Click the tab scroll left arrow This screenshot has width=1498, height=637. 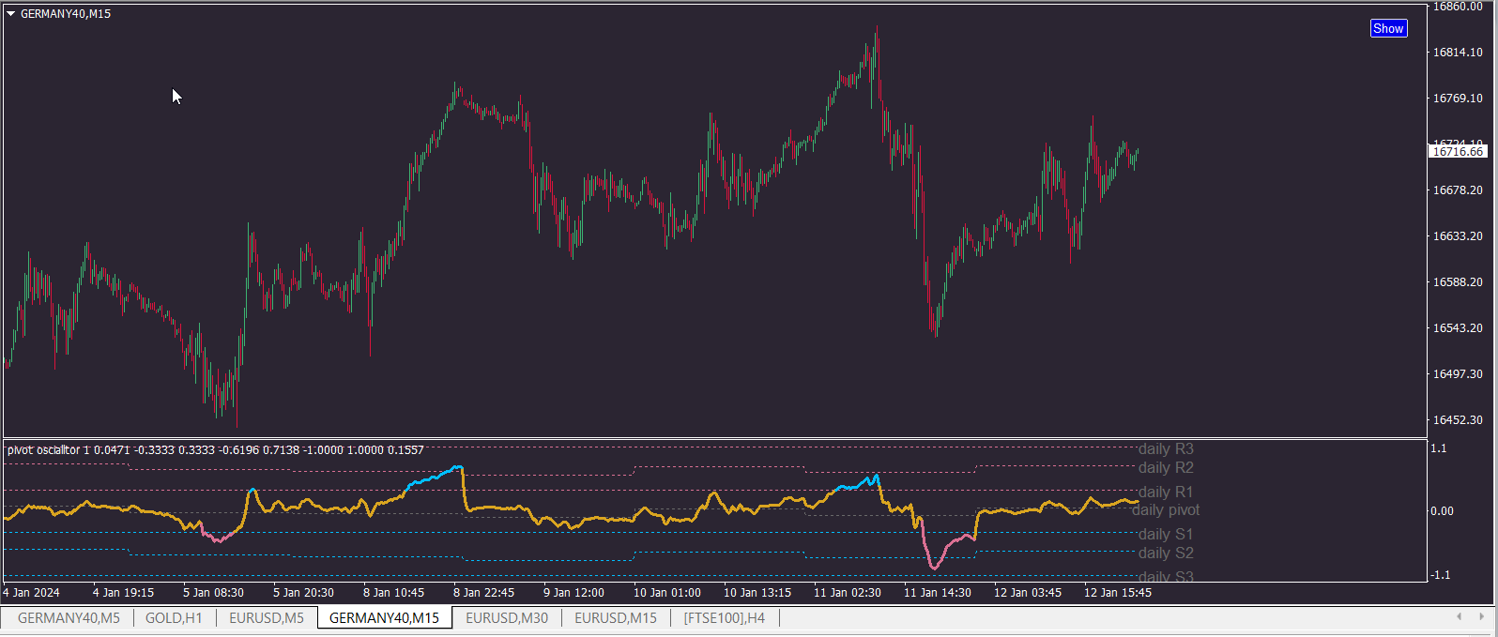1459,617
